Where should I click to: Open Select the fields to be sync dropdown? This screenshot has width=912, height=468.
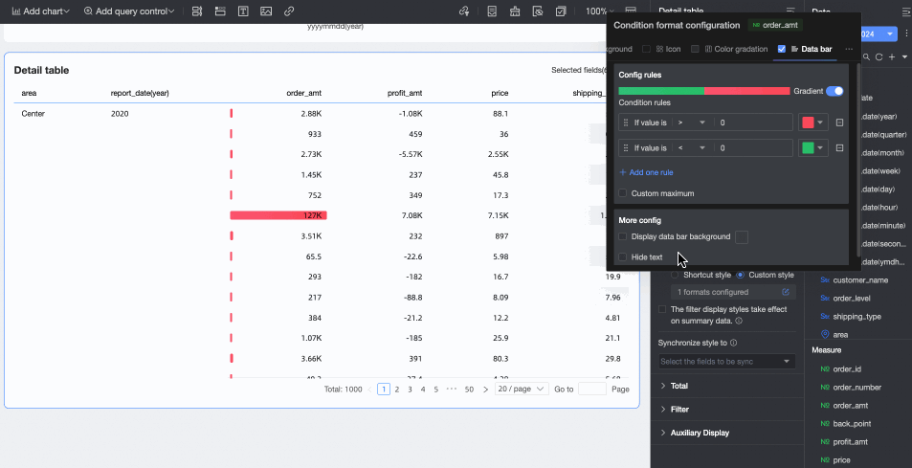(727, 362)
